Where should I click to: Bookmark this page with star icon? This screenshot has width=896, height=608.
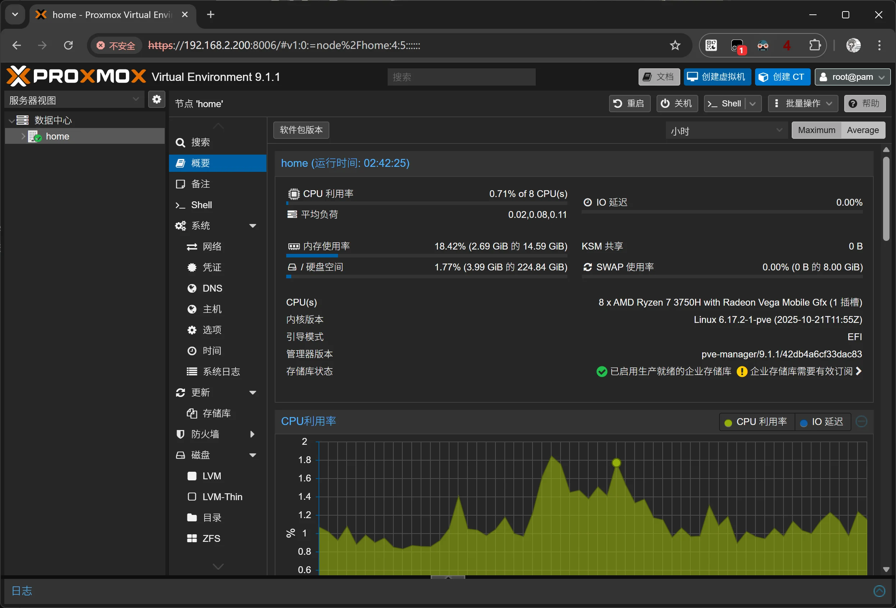[675, 46]
